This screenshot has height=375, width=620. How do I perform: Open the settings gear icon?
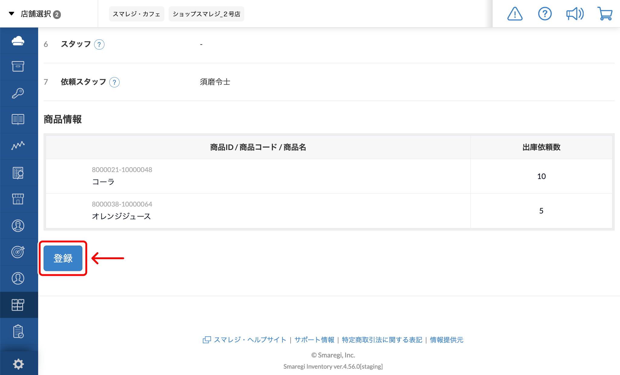[18, 364]
